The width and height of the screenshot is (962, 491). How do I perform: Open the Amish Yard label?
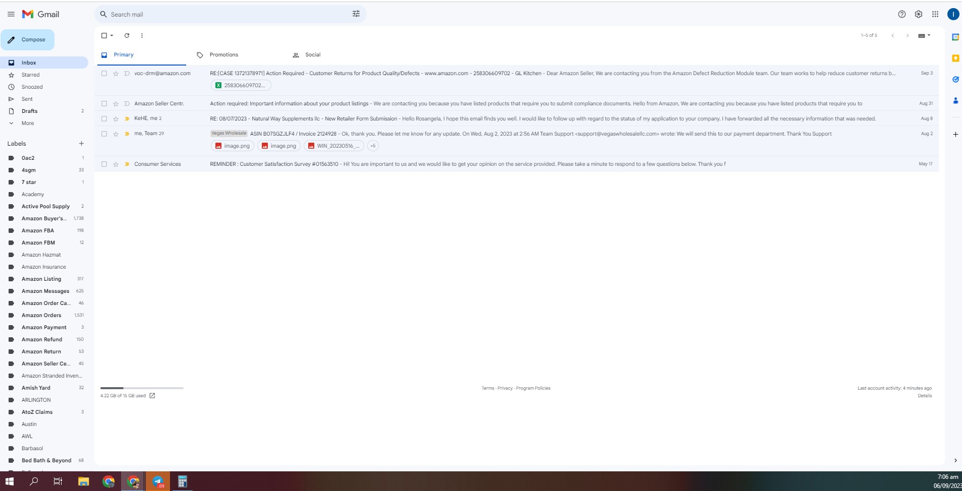(36, 388)
